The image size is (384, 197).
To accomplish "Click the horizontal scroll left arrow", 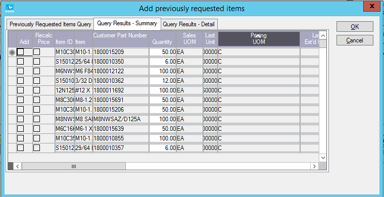I will (x=17, y=166).
